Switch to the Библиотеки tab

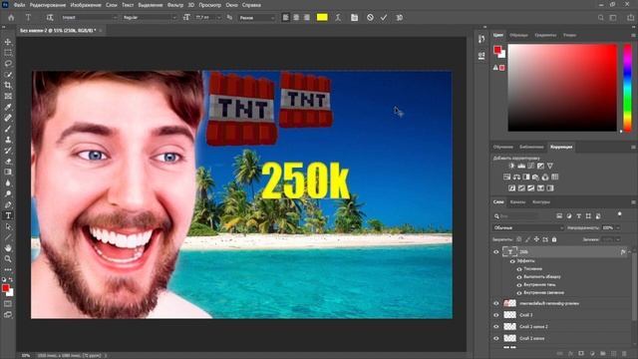click(x=531, y=147)
